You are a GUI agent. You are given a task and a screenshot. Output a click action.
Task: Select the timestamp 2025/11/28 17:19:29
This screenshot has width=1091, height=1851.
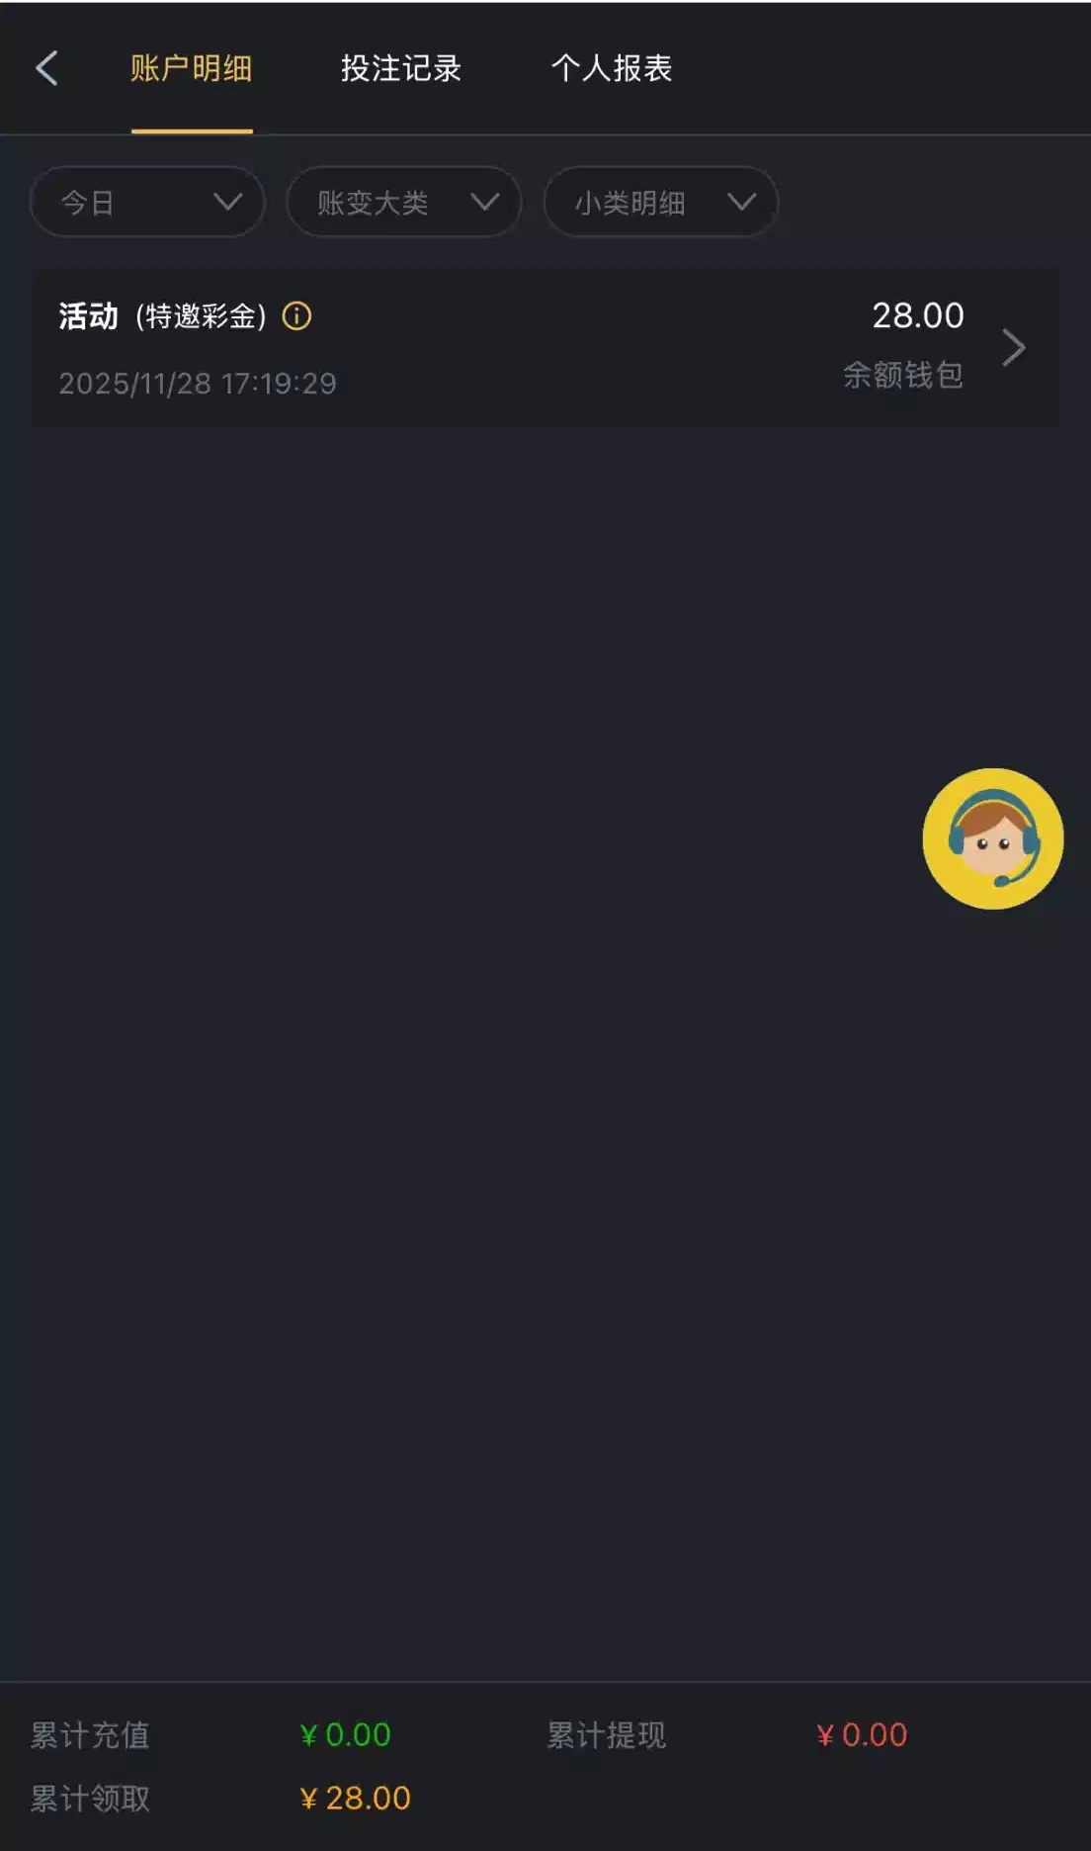(198, 383)
